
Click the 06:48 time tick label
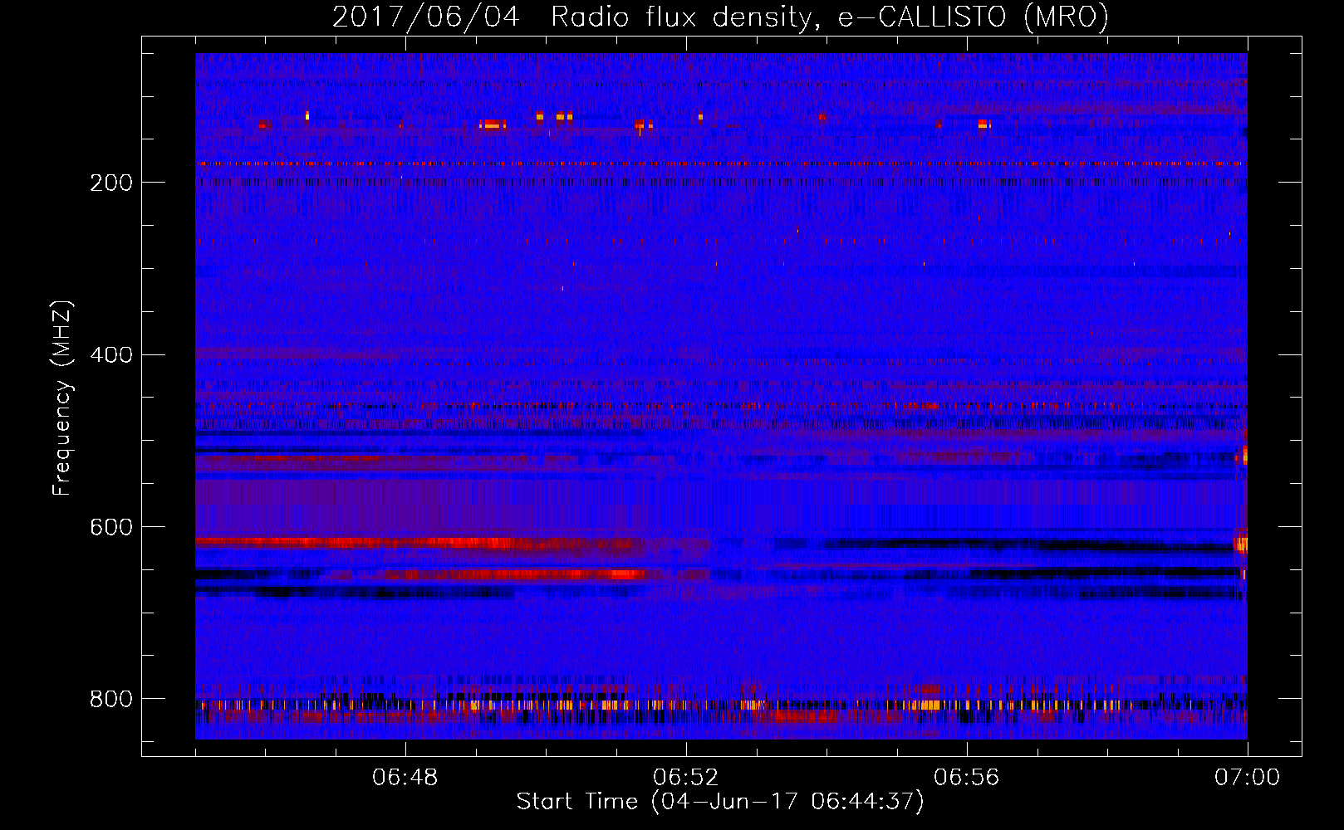pyautogui.click(x=405, y=778)
